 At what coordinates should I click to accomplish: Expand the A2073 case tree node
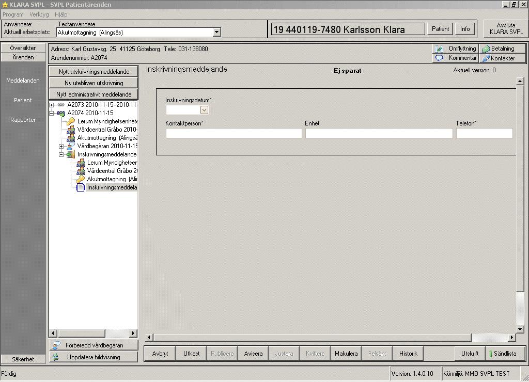tap(51, 105)
